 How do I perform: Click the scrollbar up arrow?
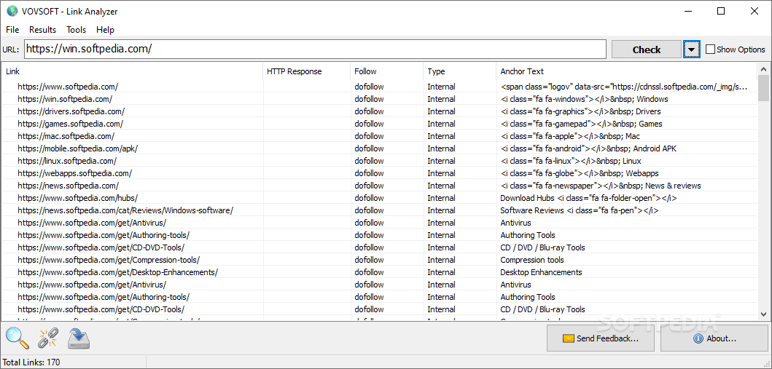[764, 69]
